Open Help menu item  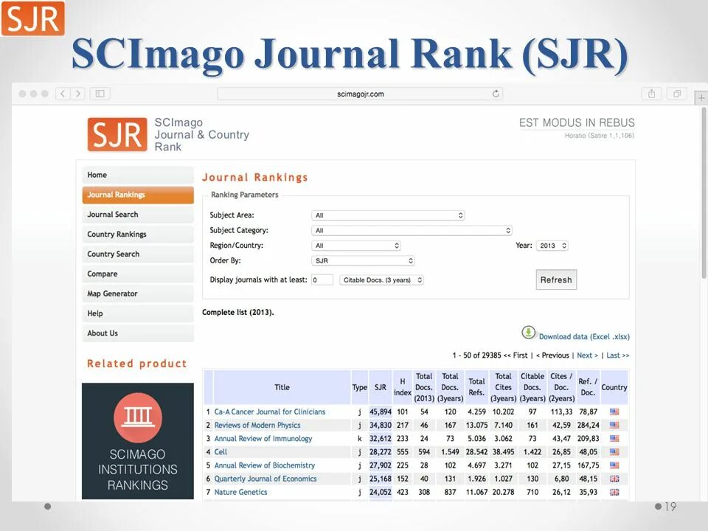[138, 313]
